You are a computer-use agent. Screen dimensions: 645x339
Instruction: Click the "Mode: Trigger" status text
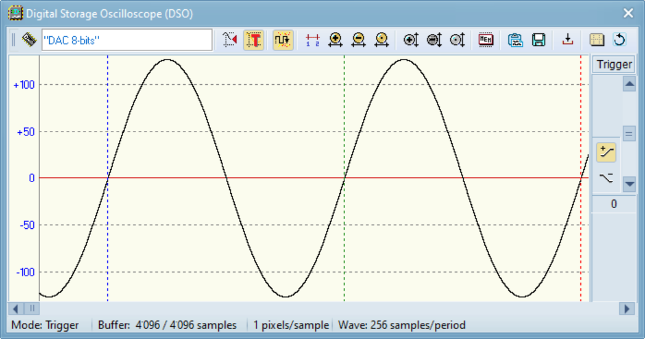point(45,325)
